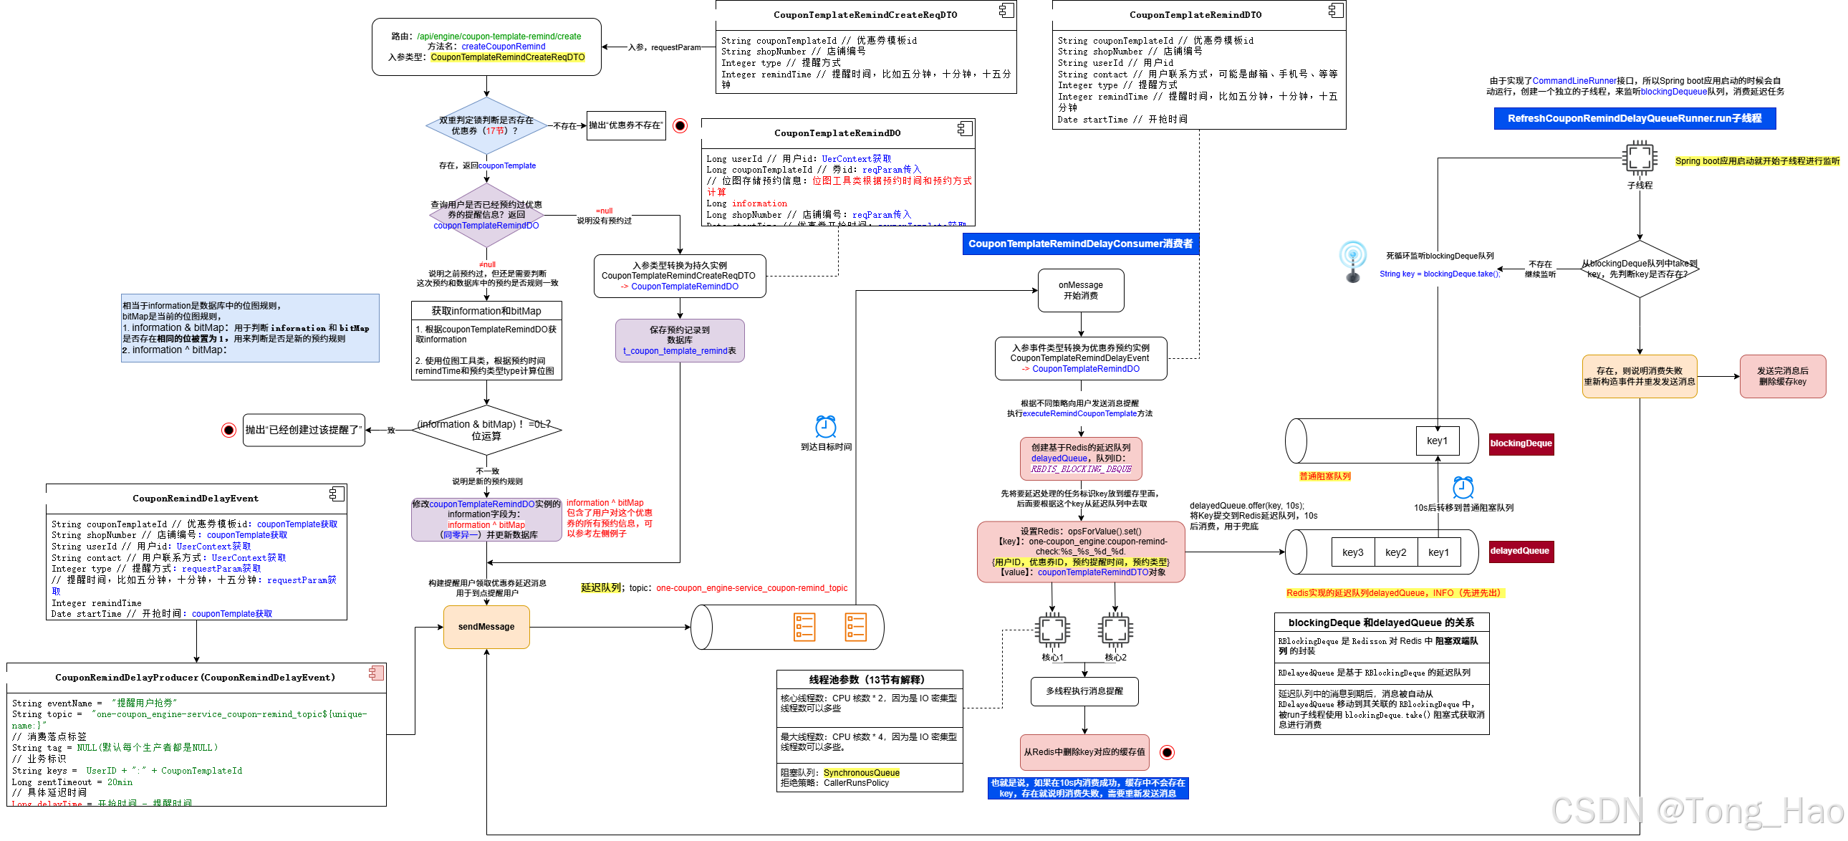Click the wireless antenna listening icon

[1353, 261]
